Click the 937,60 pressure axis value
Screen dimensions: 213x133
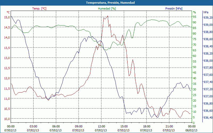(x=208, y=75)
